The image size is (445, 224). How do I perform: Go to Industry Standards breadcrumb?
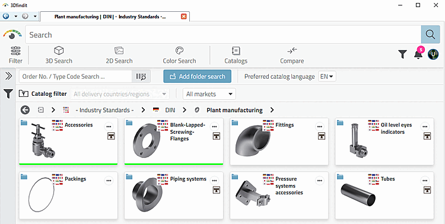pos(104,110)
